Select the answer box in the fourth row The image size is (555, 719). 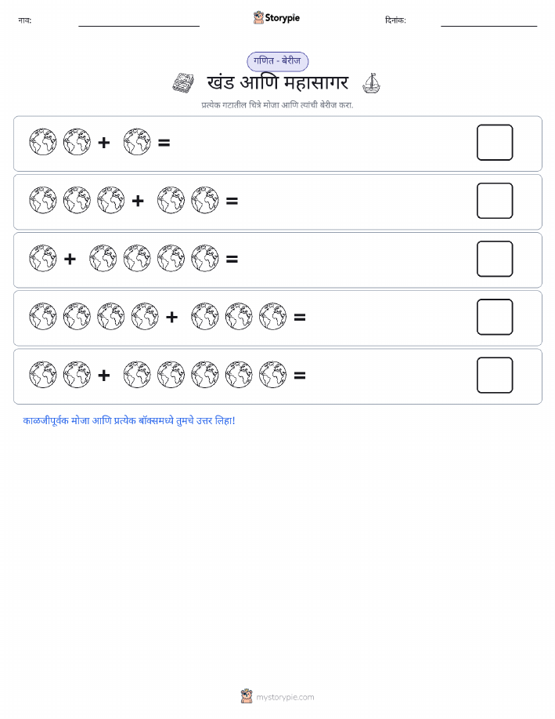tap(495, 318)
